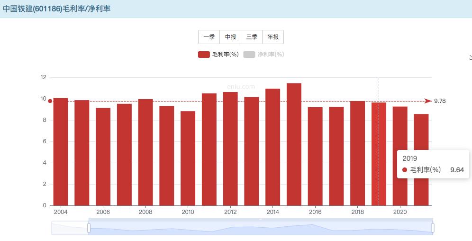Switch to the 一季 report tab
The width and height of the screenshot is (472, 241).
click(x=209, y=37)
